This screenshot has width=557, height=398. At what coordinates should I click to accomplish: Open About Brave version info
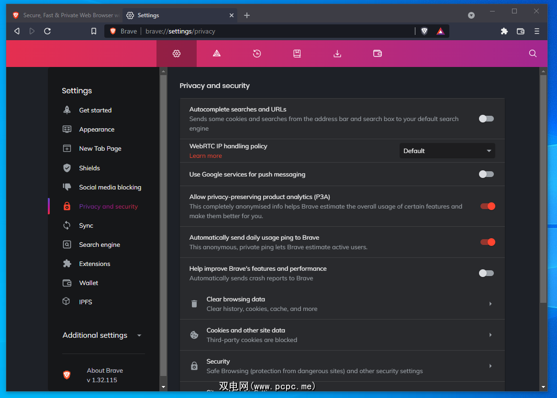[x=105, y=375]
